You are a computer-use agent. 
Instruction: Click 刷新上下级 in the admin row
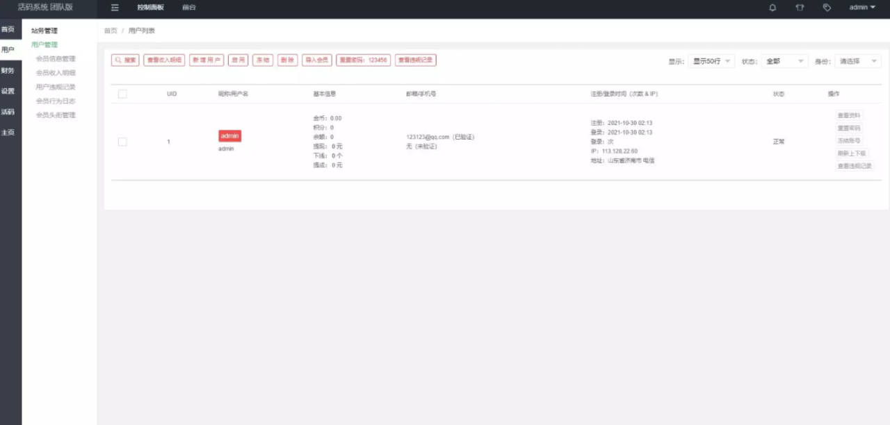click(x=852, y=153)
